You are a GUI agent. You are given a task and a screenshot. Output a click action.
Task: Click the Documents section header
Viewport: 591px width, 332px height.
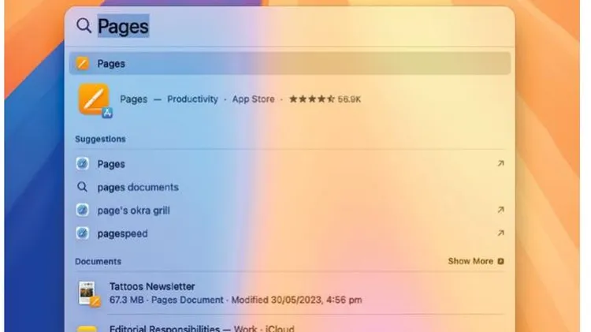pos(98,262)
